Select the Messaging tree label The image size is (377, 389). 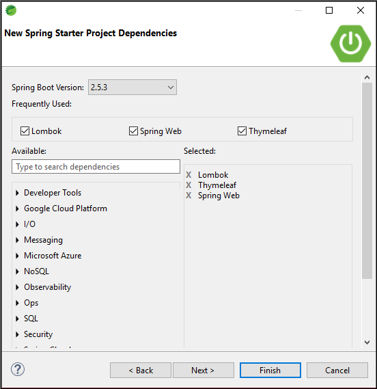(x=44, y=240)
